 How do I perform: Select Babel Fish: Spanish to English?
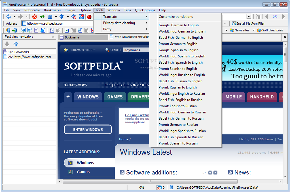click(185, 62)
